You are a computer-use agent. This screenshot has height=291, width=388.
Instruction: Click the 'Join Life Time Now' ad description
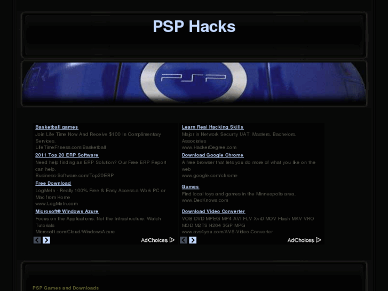click(x=98, y=137)
